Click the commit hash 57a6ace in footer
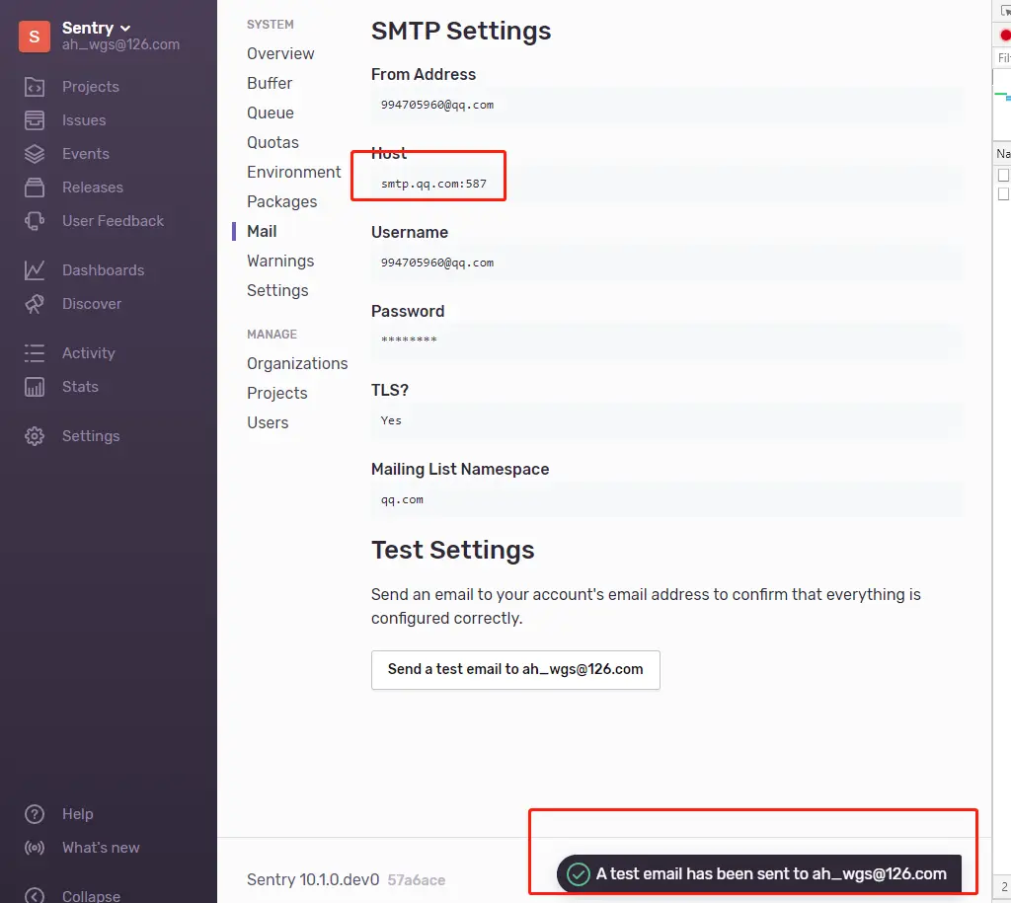 click(x=417, y=880)
